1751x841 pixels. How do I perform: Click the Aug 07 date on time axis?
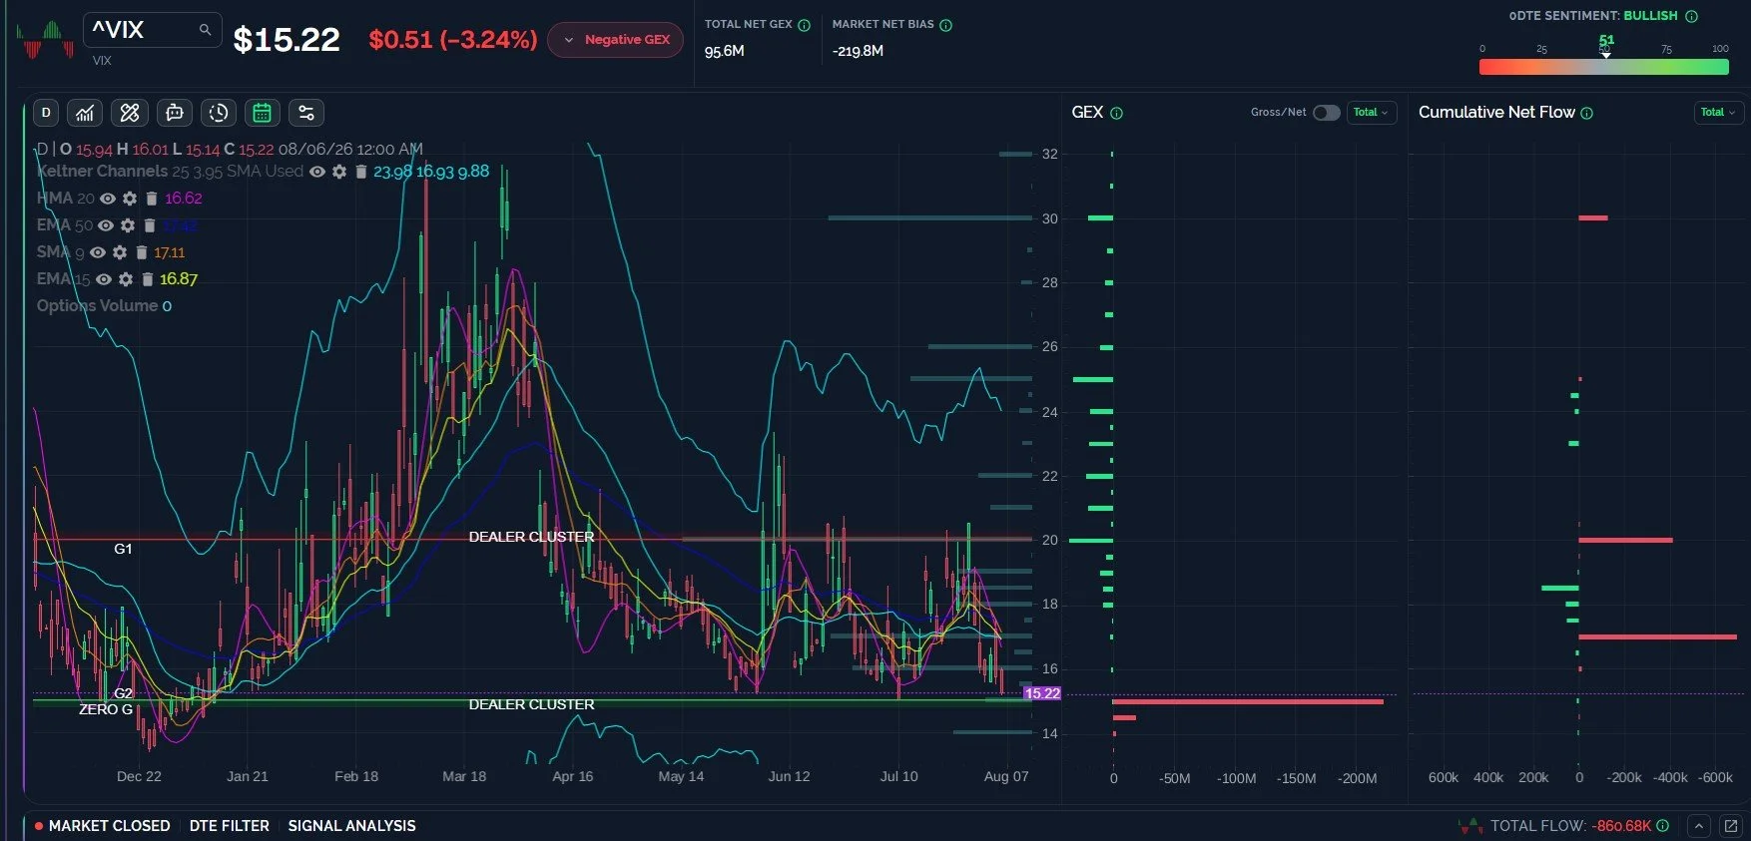pos(1006,776)
